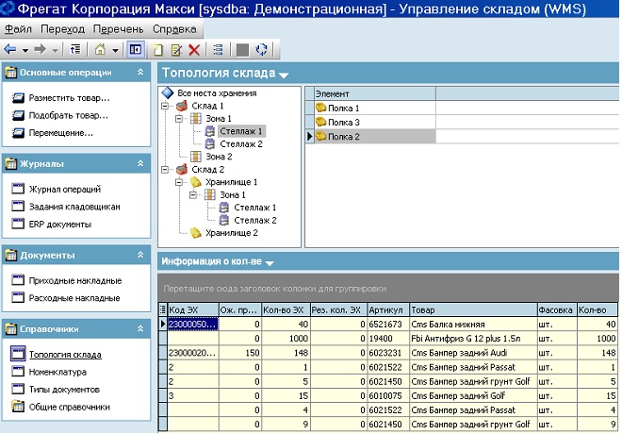Image resolution: width=622 pixels, height=434 pixels.
Task: Click the Элемент column header
Action: click(375, 93)
